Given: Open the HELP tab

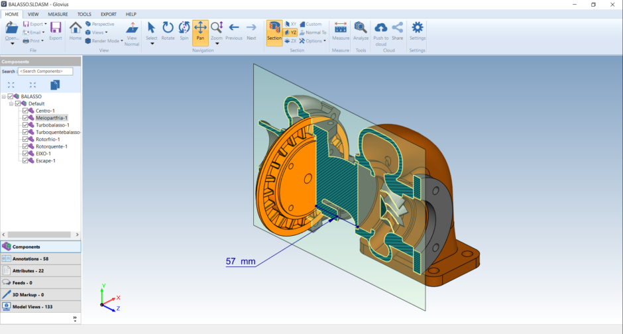Looking at the screenshot, I should tap(131, 15).
